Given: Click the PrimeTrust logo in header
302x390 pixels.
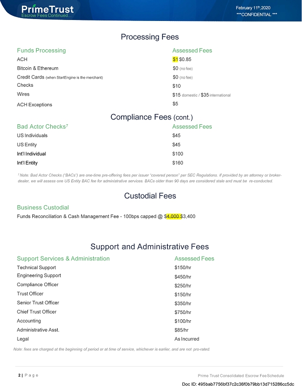Looking at the screenshot, I should [x=48, y=9].
